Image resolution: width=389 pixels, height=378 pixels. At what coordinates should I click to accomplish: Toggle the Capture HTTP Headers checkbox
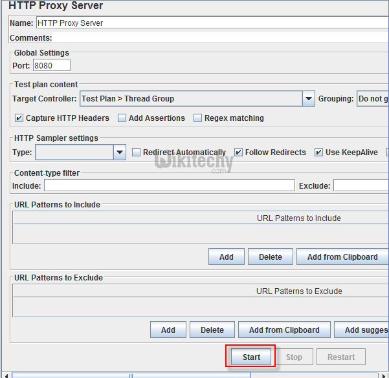(18, 118)
